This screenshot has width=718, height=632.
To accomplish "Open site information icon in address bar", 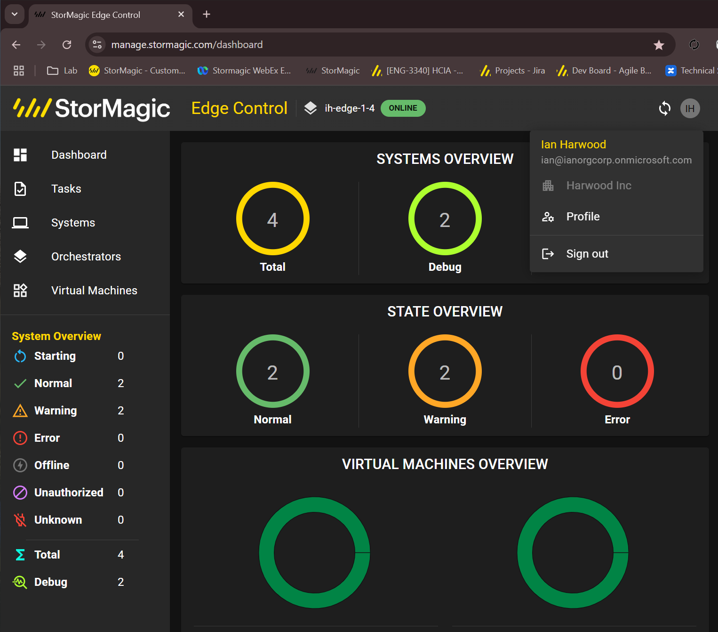I will (x=97, y=45).
